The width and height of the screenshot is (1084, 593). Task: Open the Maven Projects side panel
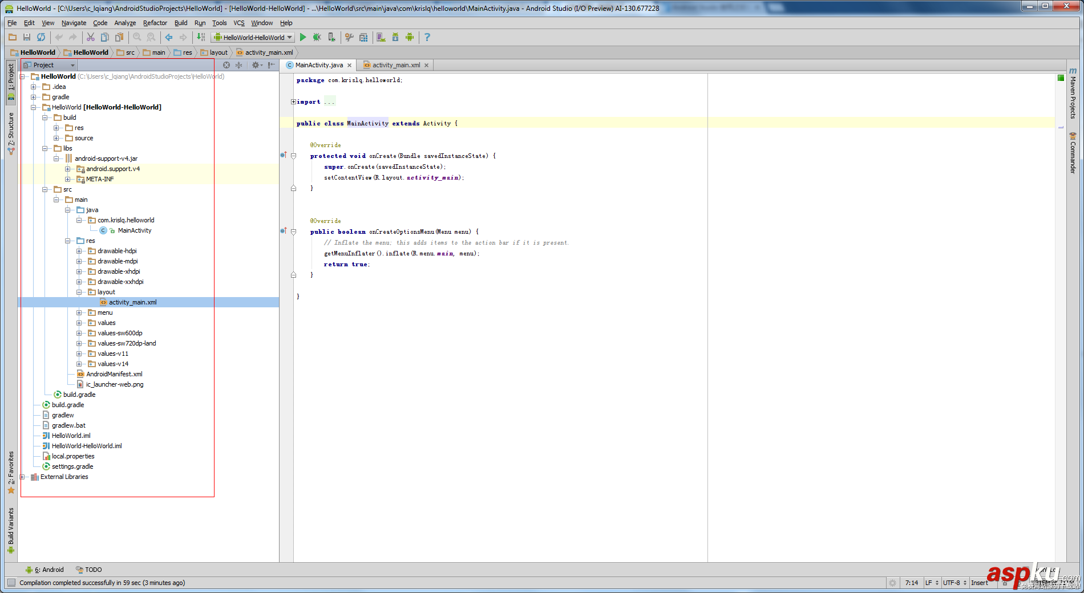click(1073, 94)
